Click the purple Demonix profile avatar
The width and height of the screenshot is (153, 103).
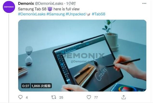pos(9,7)
